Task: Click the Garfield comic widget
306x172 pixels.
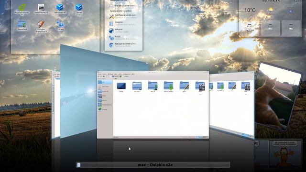Action: pos(285,154)
